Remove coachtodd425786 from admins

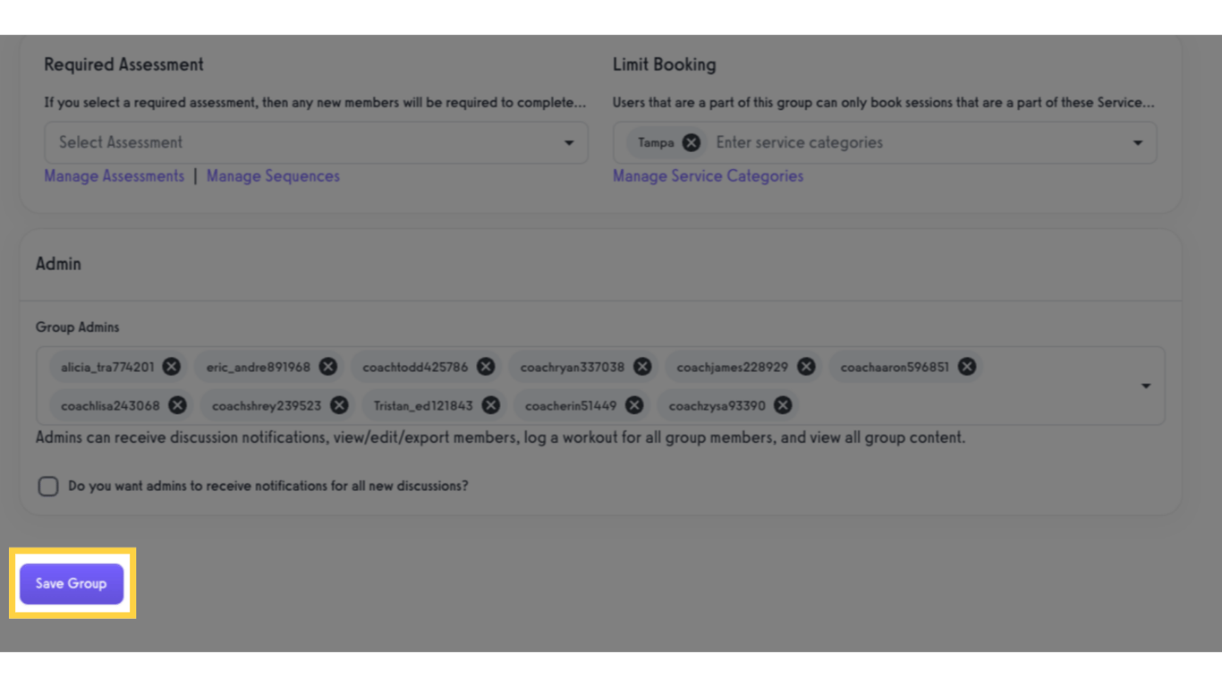click(x=486, y=367)
